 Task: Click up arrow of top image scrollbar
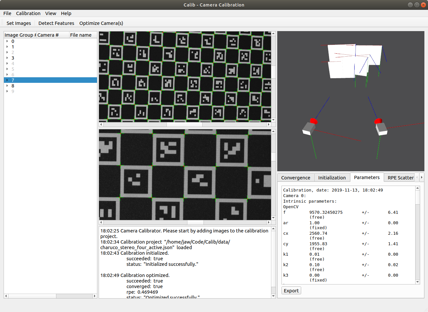[x=273, y=34]
